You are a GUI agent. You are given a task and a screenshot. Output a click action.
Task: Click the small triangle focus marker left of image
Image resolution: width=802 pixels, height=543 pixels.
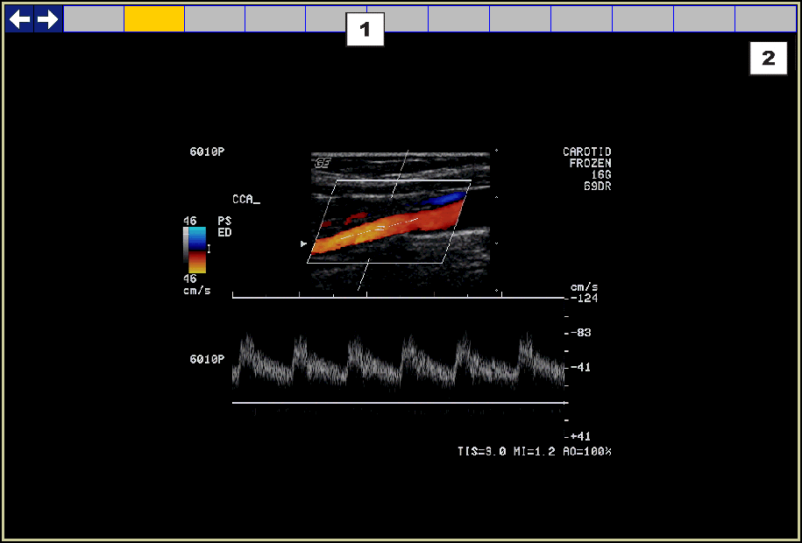(x=304, y=243)
